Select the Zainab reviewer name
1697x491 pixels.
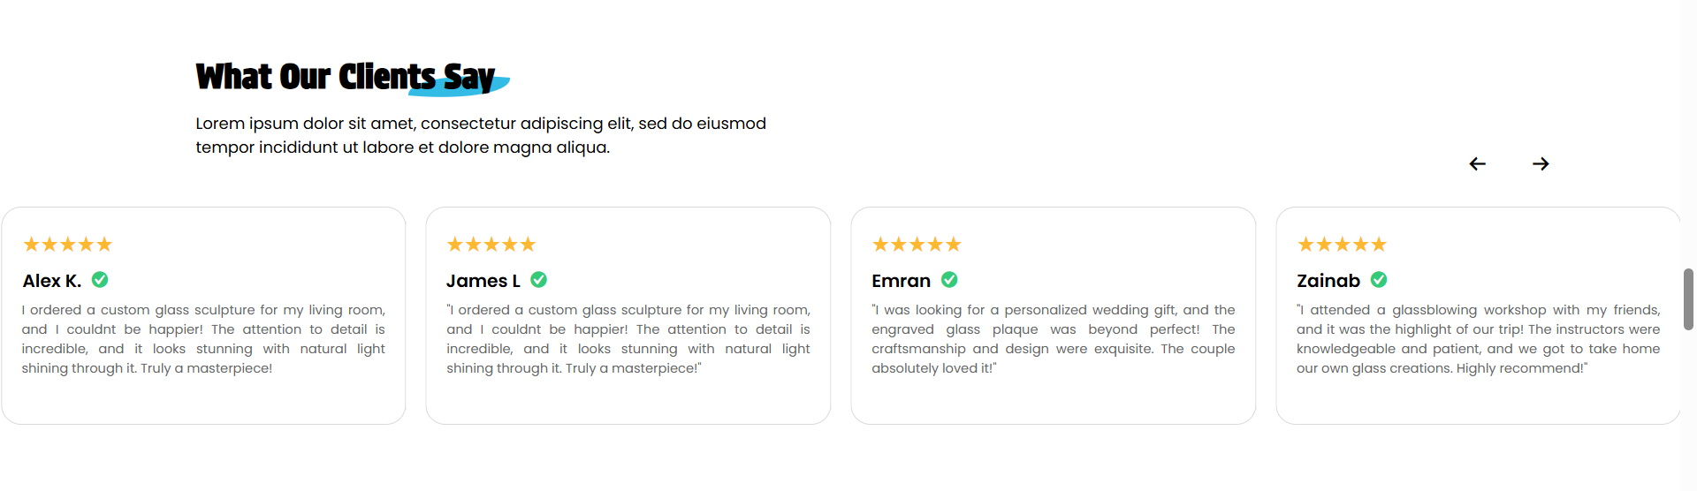coord(1328,281)
